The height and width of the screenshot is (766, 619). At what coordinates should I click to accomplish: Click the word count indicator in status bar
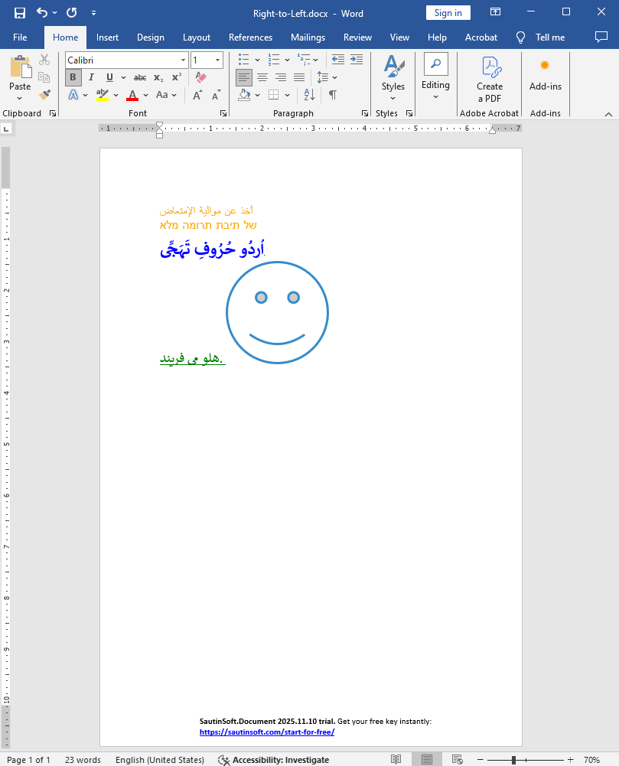tap(82, 758)
